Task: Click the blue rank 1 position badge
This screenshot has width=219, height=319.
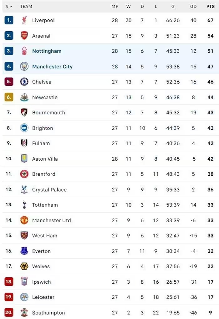Action: [x=9, y=20]
